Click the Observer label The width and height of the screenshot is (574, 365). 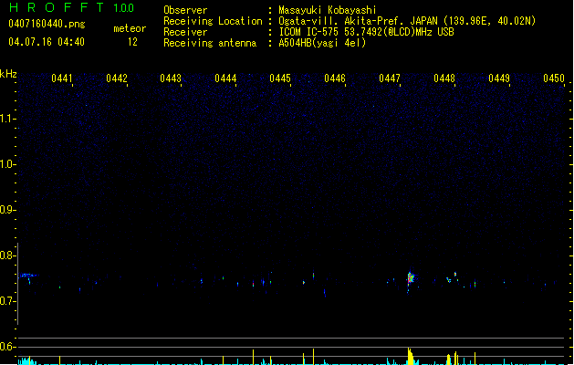tap(185, 10)
